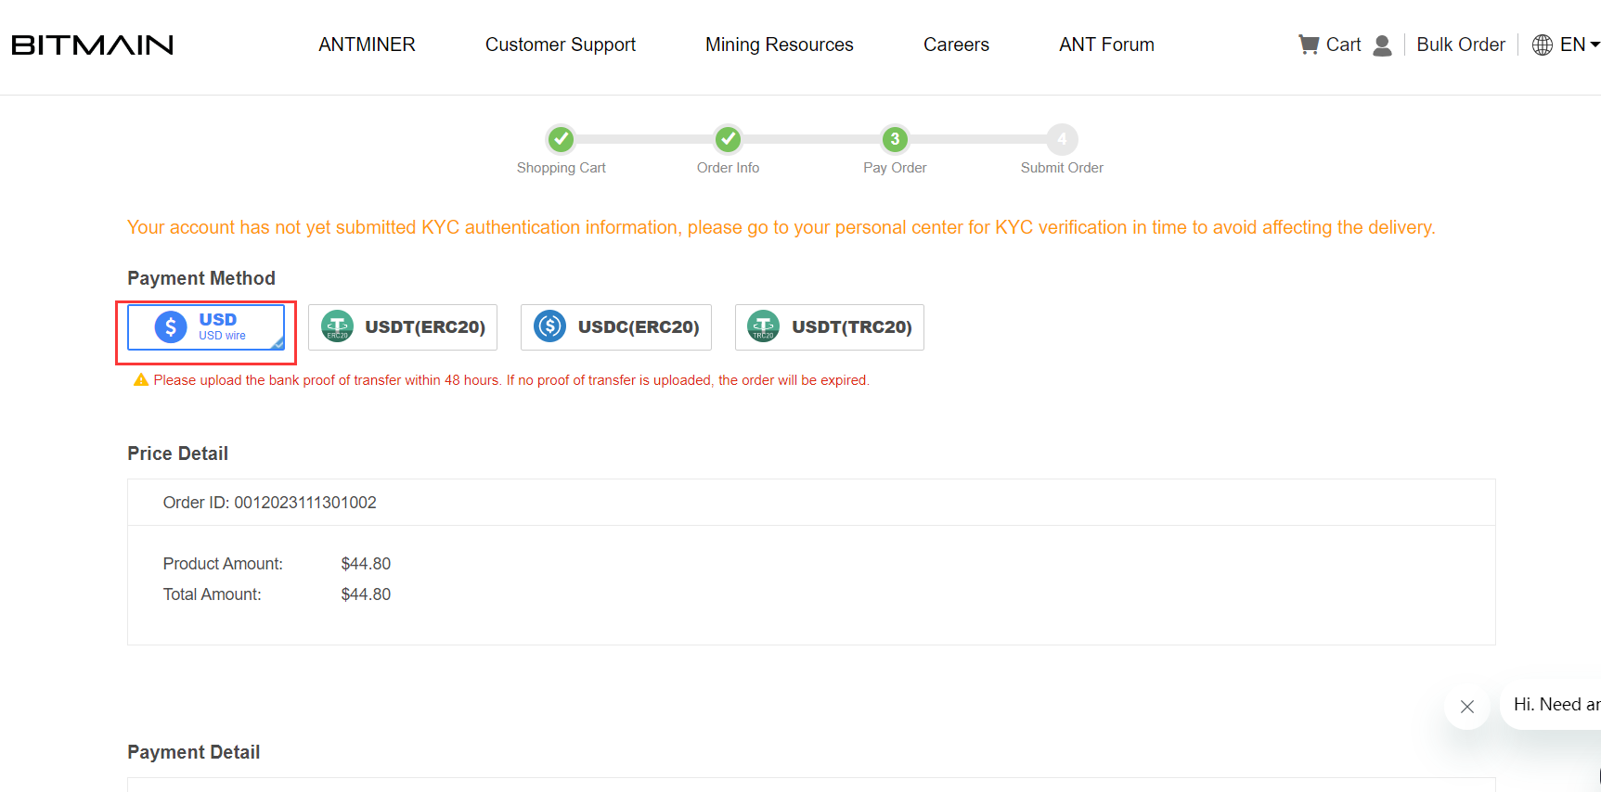Click the BITMAIN logo
Screen dimensions: 1601x792
[x=92, y=45]
